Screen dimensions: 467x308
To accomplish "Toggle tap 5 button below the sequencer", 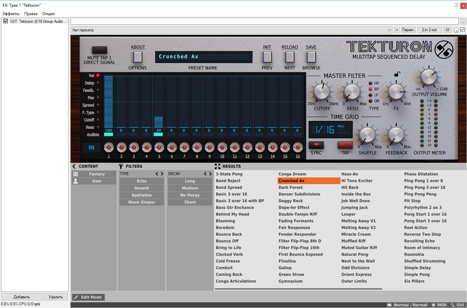I will [159, 147].
